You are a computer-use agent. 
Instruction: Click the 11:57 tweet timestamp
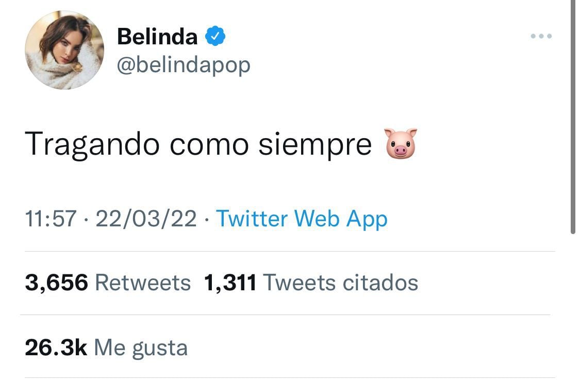point(50,219)
